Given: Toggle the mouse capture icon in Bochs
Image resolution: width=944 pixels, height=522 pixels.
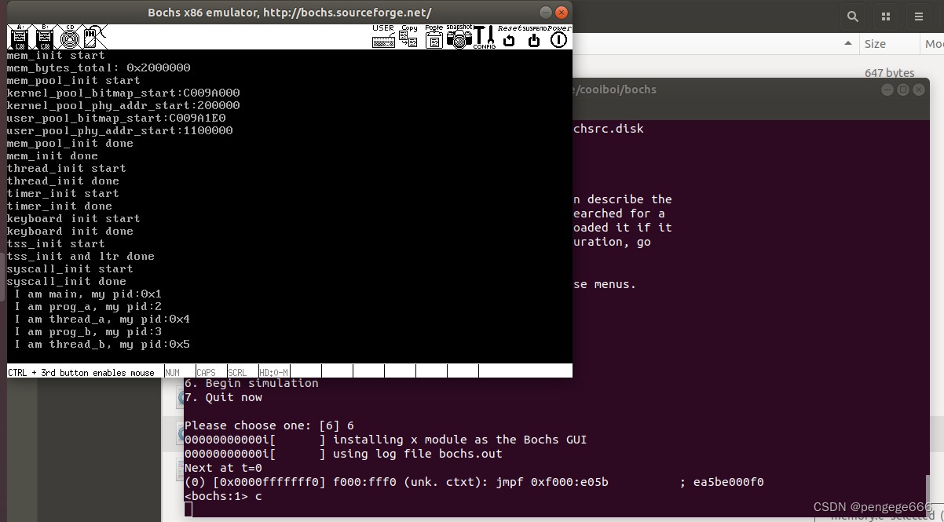Looking at the screenshot, I should [95, 36].
